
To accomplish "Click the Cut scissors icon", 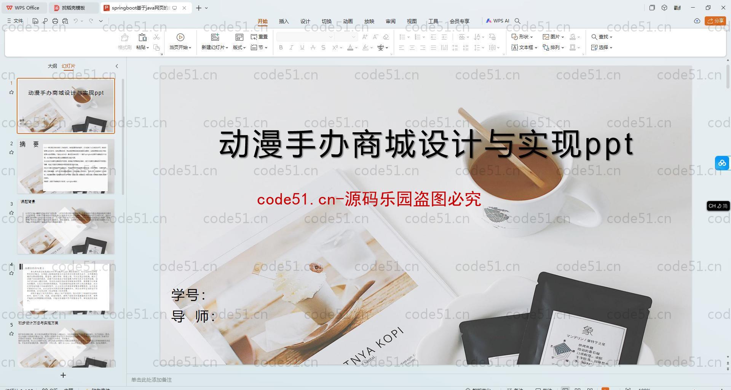I will (156, 37).
